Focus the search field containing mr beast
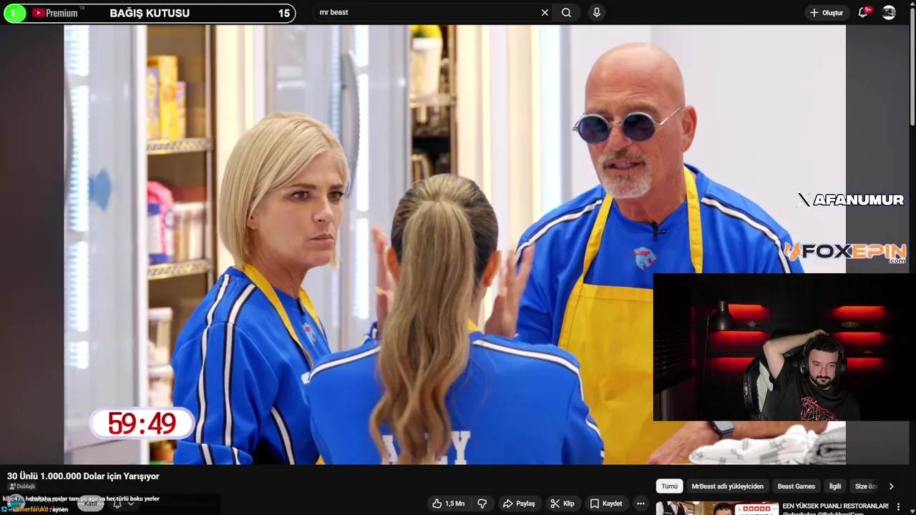This screenshot has height=515, width=916. click(426, 12)
